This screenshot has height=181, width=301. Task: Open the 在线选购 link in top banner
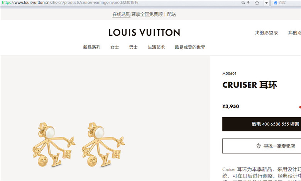[121, 14]
